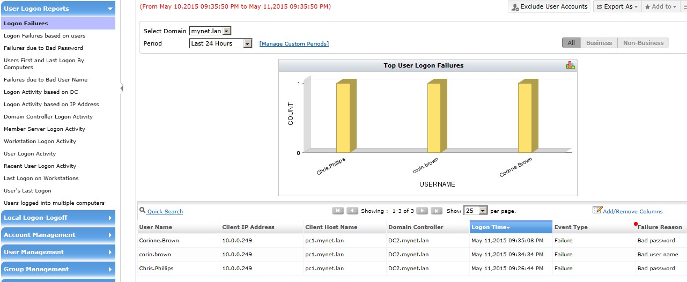687x282 pixels.
Task: Expand the Local Logon-Logoff section
Action: coord(57,218)
